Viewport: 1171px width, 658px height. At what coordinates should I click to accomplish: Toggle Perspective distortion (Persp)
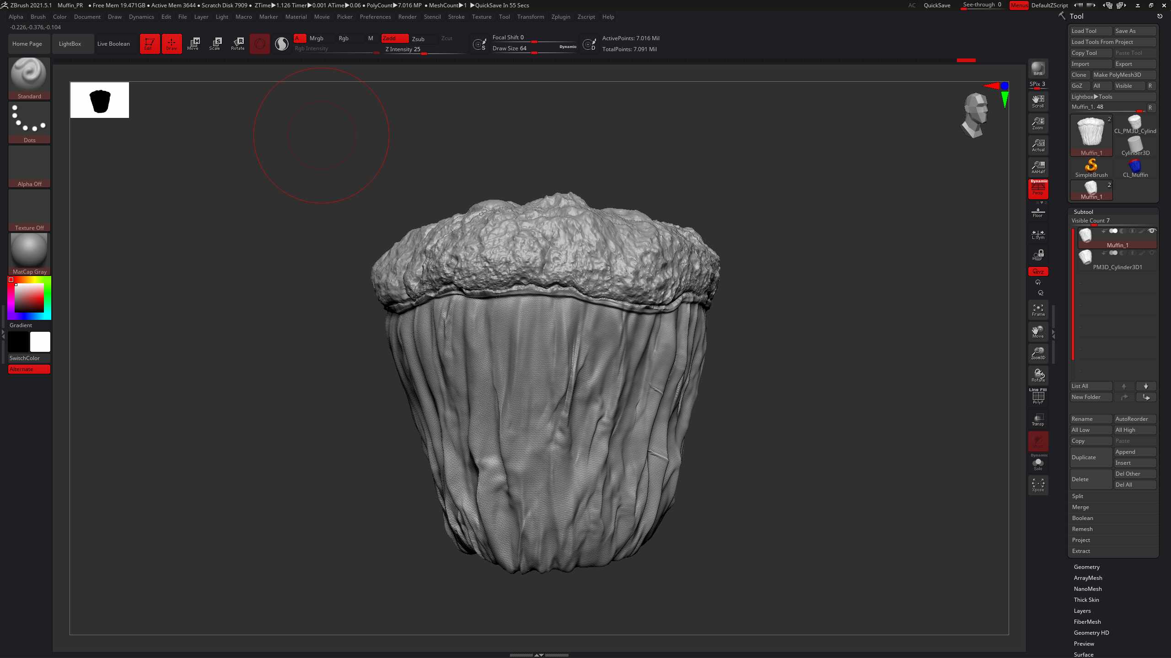pyautogui.click(x=1038, y=189)
